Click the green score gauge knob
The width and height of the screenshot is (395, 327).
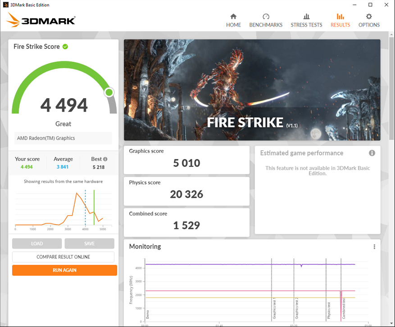point(109,92)
